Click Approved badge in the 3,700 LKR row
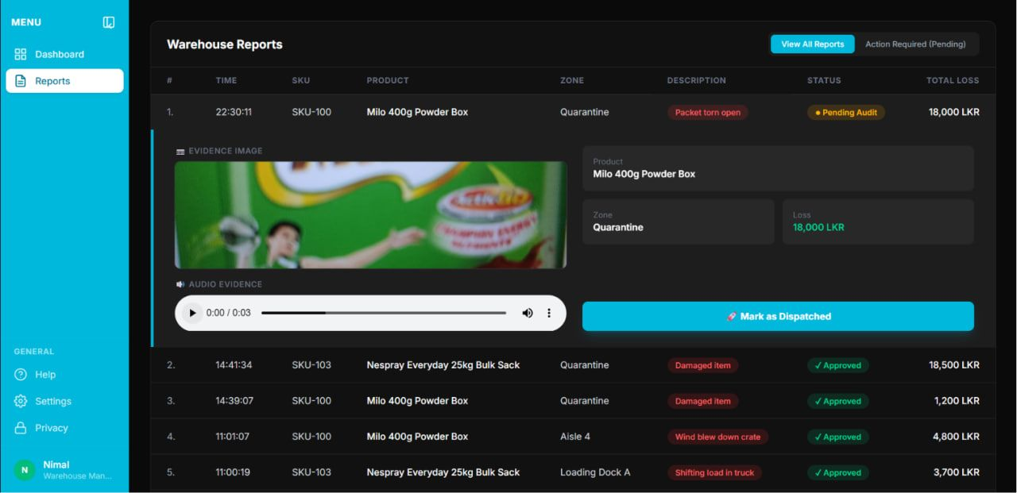Image resolution: width=1017 pixels, height=493 pixels. coord(837,473)
